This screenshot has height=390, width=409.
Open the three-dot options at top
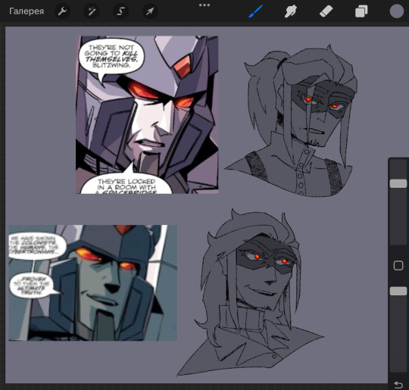[x=204, y=5]
